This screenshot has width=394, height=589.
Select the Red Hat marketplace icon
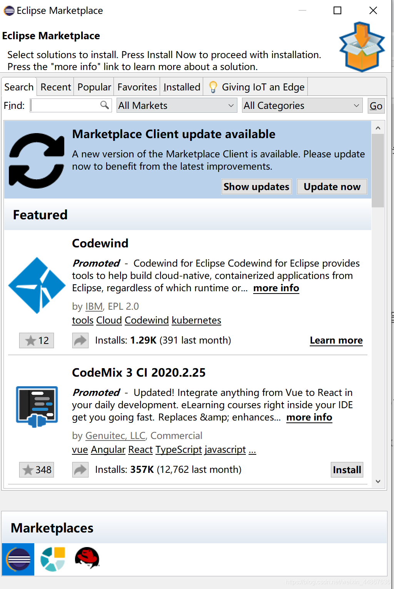point(87,558)
